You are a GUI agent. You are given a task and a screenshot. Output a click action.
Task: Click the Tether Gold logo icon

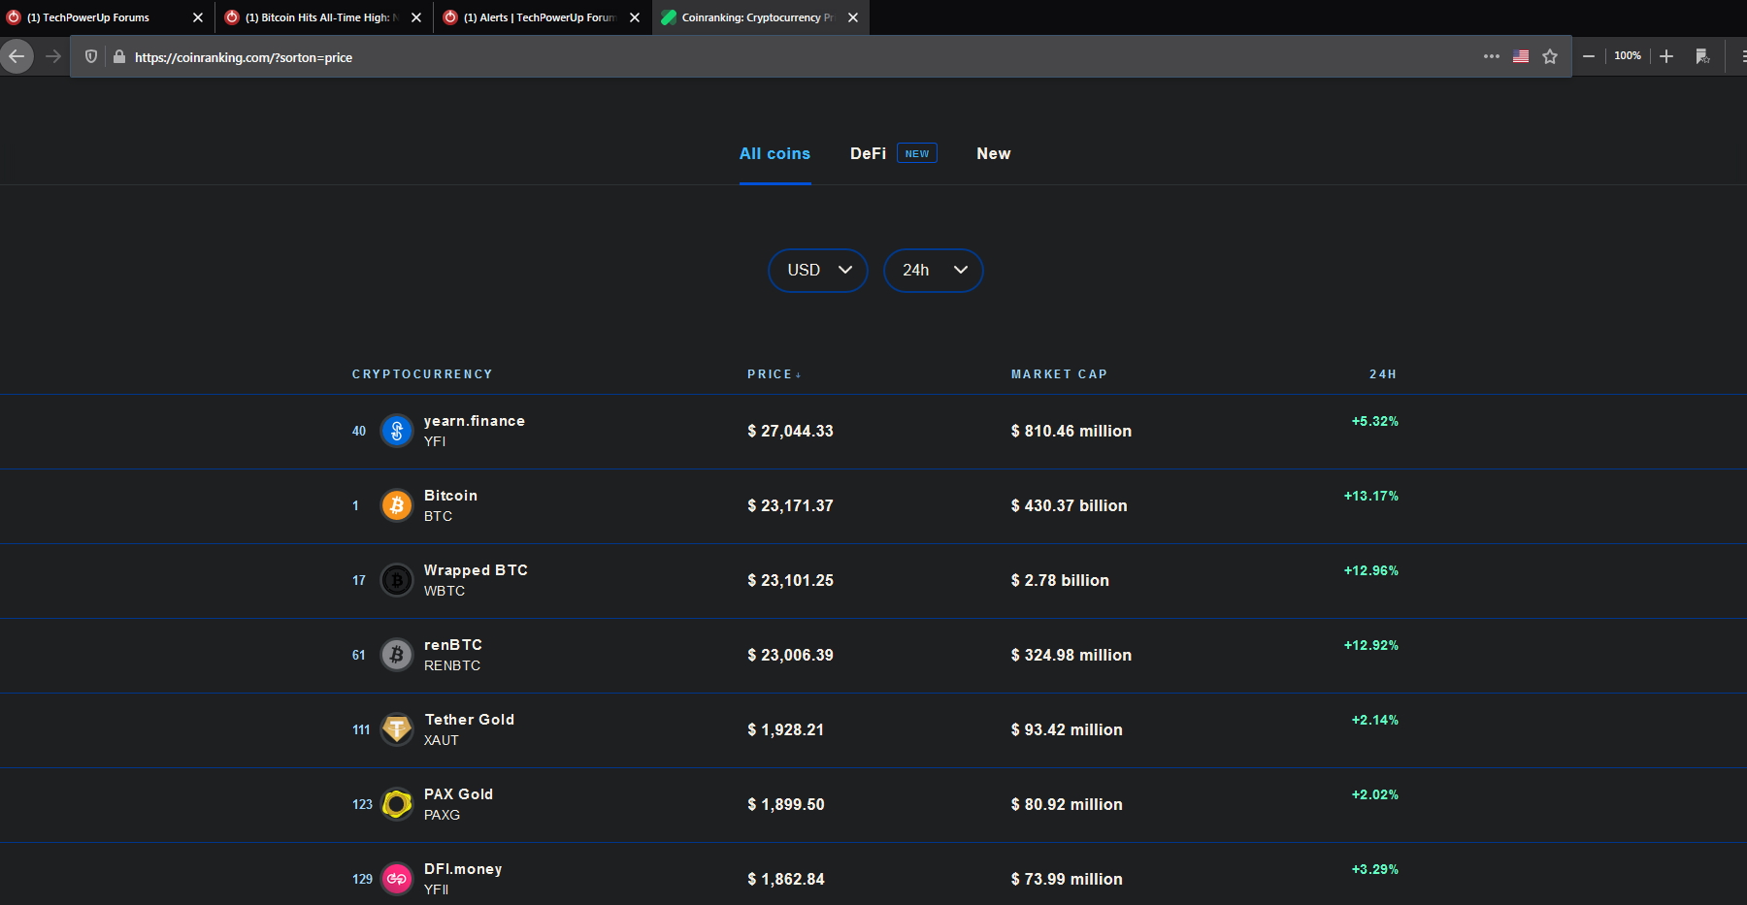396,729
